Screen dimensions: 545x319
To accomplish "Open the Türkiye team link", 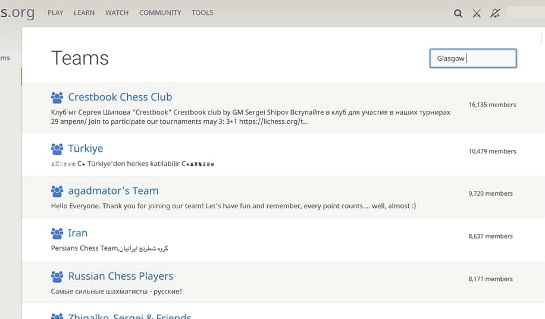I will point(85,148).
